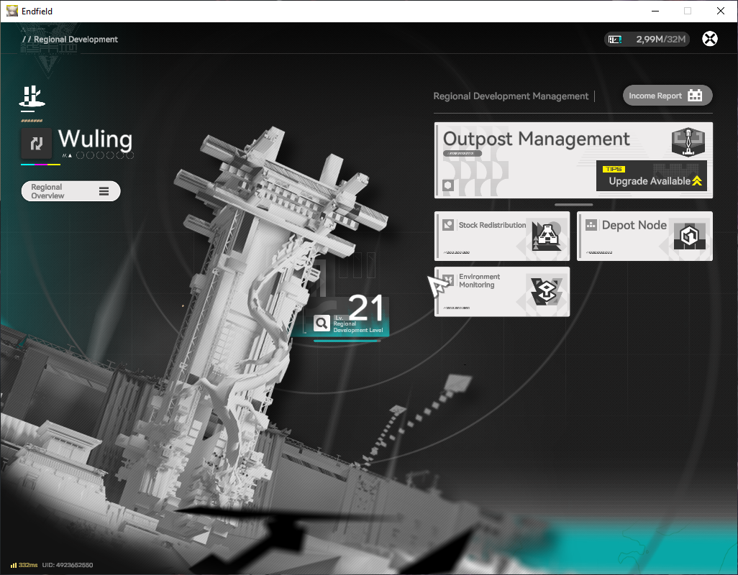Click the small icon left of Stock Redistribution

(x=448, y=225)
